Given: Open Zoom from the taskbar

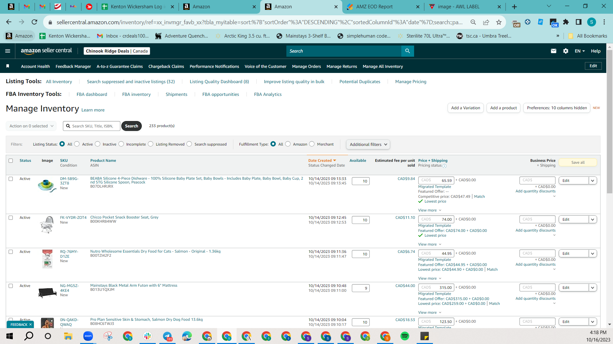Looking at the screenshot, I should tap(88, 336).
